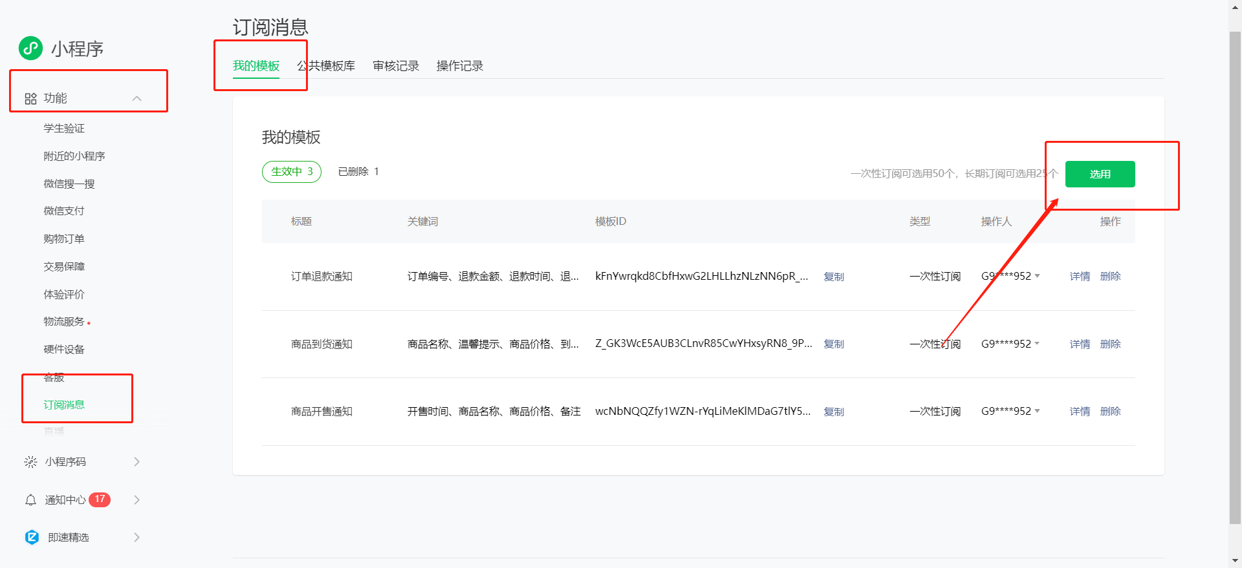
Task: Open 微信支付 in sidebar
Action: [x=64, y=211]
